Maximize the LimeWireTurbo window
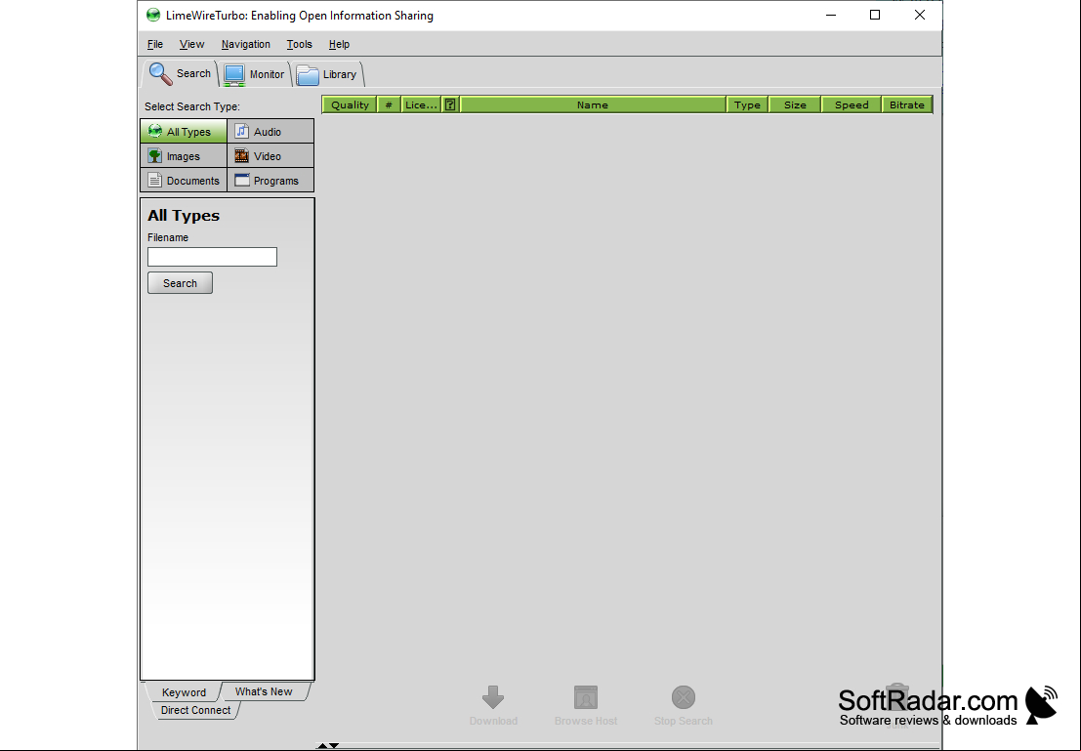This screenshot has width=1081, height=751. [875, 16]
